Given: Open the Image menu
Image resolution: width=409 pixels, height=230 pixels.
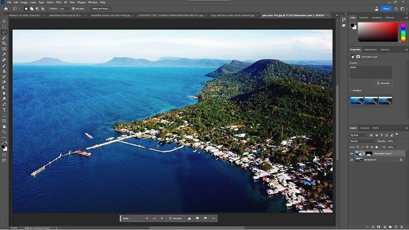Looking at the screenshot, I should coord(24,2).
